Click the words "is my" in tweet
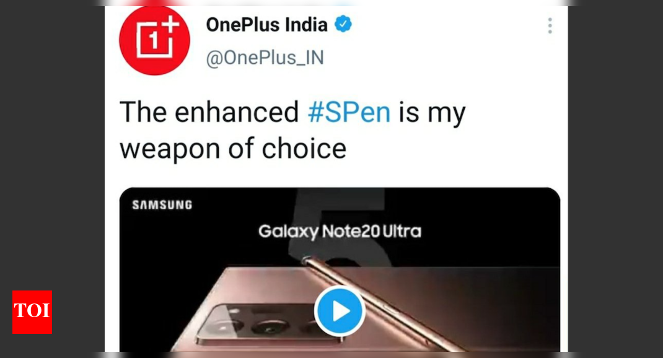This screenshot has width=663, height=358. (x=432, y=113)
